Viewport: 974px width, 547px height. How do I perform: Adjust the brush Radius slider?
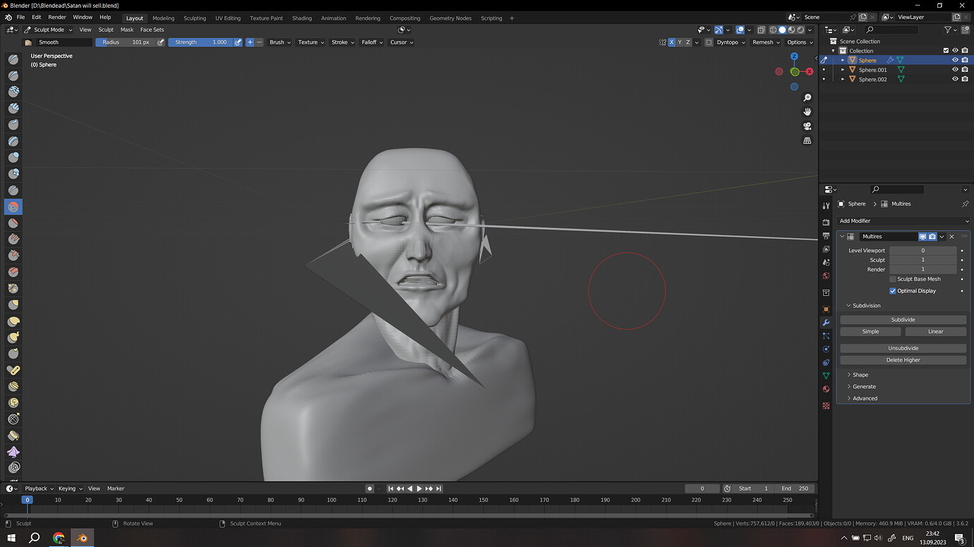[x=125, y=42]
